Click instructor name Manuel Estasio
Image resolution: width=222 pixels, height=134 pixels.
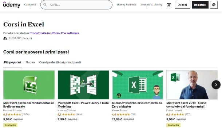tap(120, 110)
